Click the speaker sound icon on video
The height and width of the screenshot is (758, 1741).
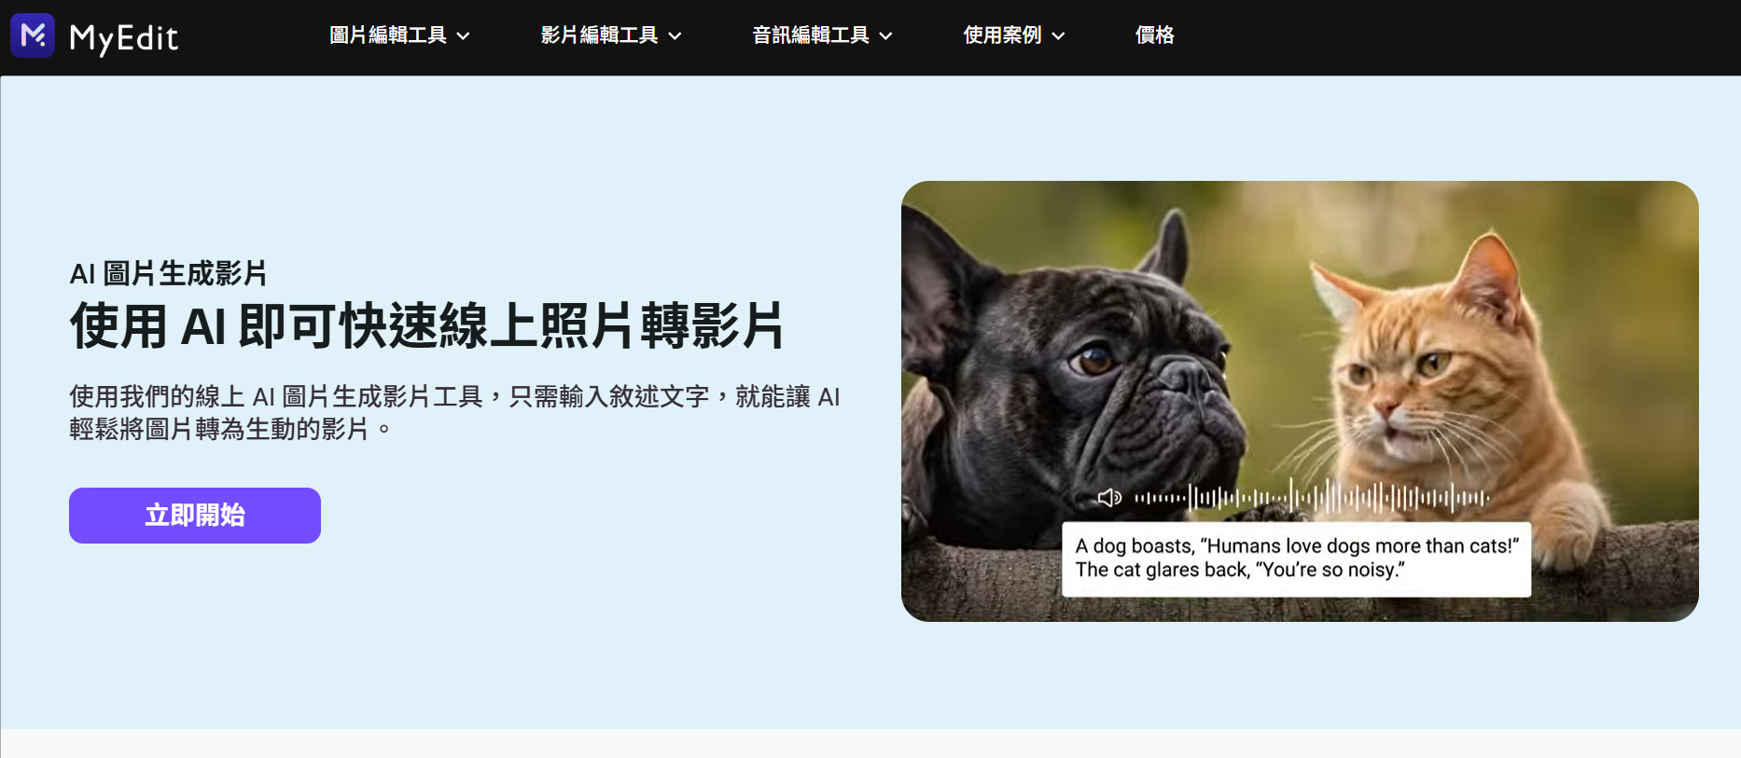(1109, 498)
